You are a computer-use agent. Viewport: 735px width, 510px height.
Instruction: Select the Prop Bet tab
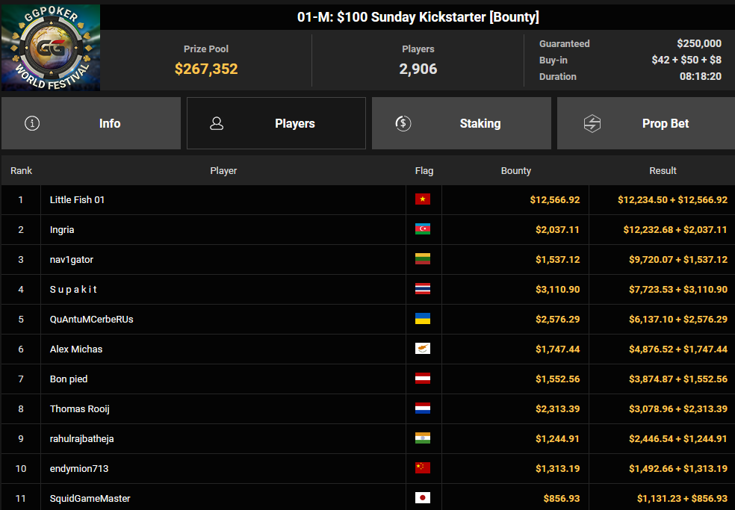647,123
